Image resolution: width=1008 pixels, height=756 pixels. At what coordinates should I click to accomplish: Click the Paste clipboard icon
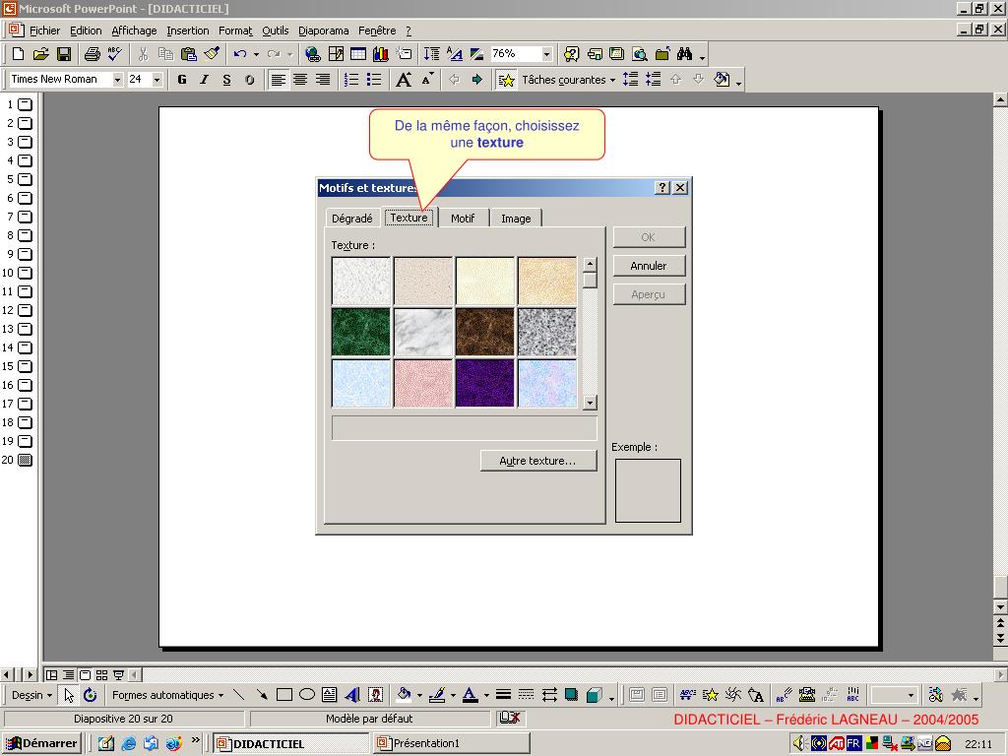tap(188, 54)
